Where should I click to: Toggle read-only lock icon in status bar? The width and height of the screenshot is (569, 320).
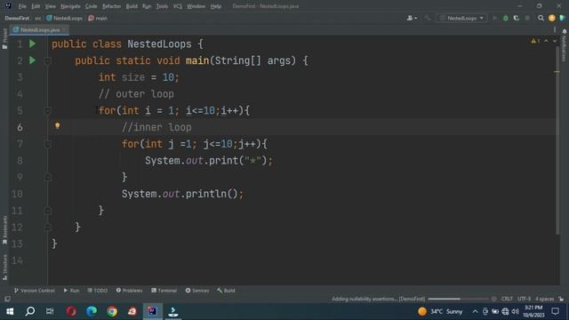pos(561,299)
